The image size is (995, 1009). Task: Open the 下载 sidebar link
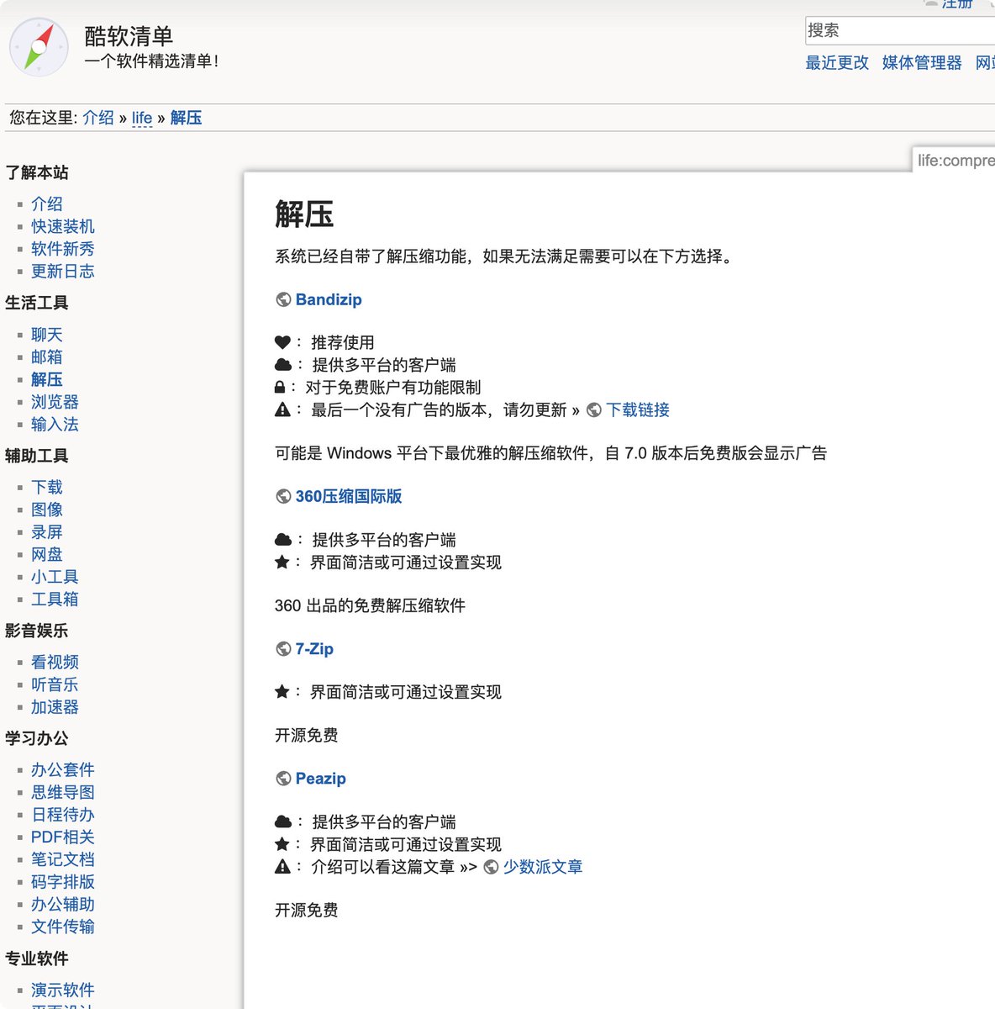tap(47, 488)
